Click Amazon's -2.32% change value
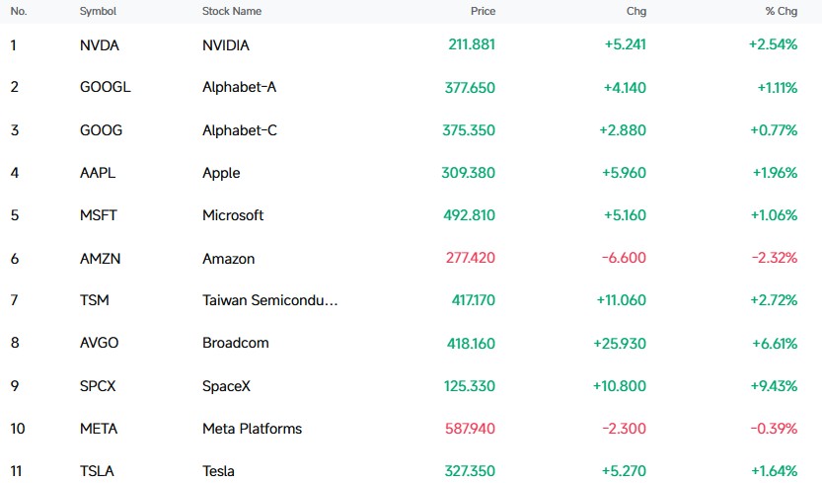 click(775, 258)
